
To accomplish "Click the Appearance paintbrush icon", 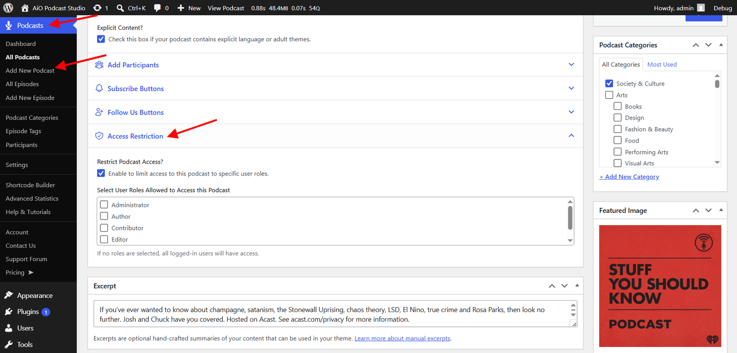I will [x=9, y=295].
